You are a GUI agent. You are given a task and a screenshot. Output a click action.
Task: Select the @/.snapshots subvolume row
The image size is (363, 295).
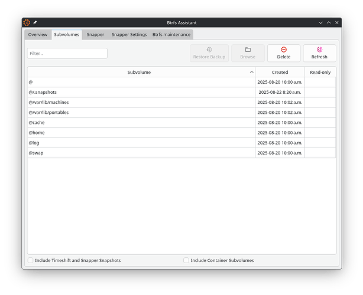141,92
